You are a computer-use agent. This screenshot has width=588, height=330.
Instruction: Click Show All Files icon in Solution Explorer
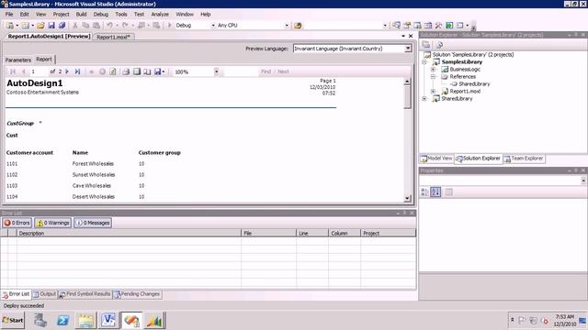439,45
